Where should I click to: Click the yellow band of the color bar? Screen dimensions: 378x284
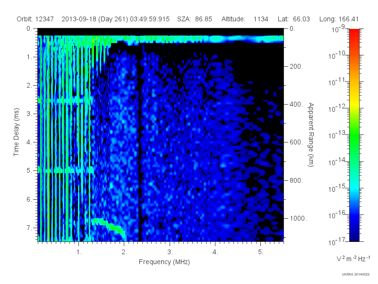tap(354, 103)
